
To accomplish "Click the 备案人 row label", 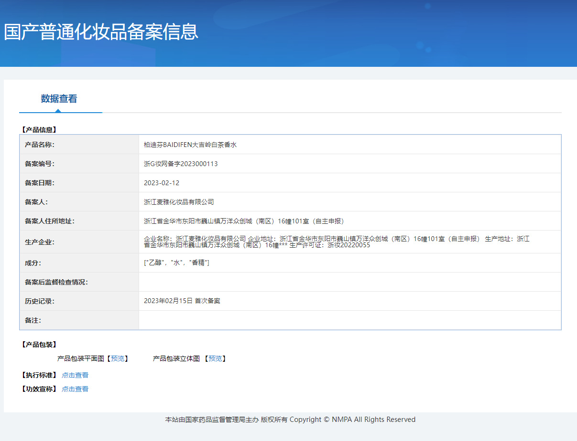I will point(36,202).
